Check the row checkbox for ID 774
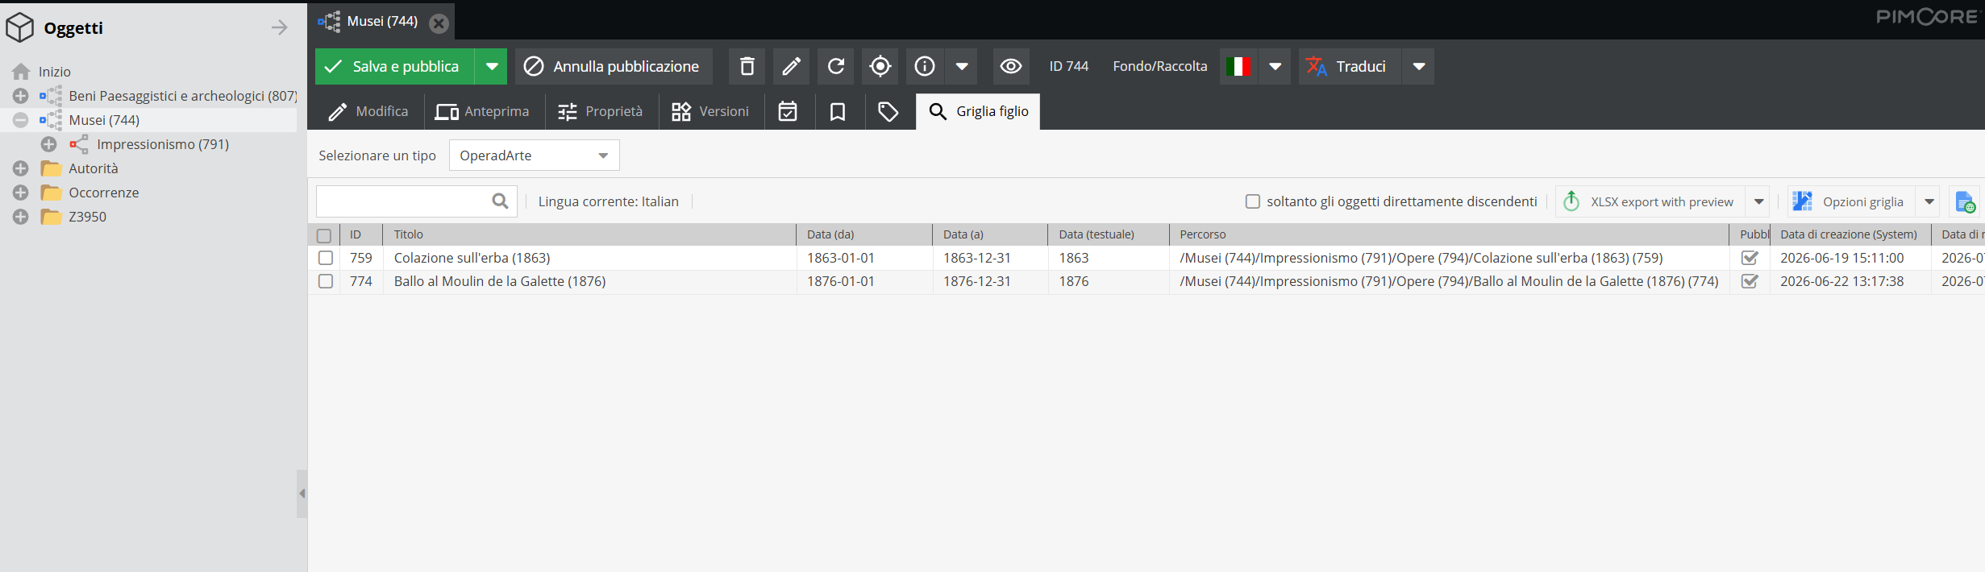Screen dimensions: 1985x572 [x=326, y=281]
